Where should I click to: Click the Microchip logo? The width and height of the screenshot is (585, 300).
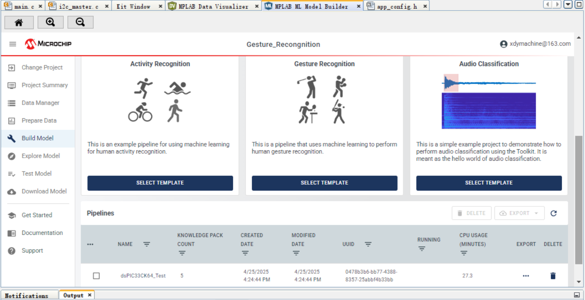point(48,44)
